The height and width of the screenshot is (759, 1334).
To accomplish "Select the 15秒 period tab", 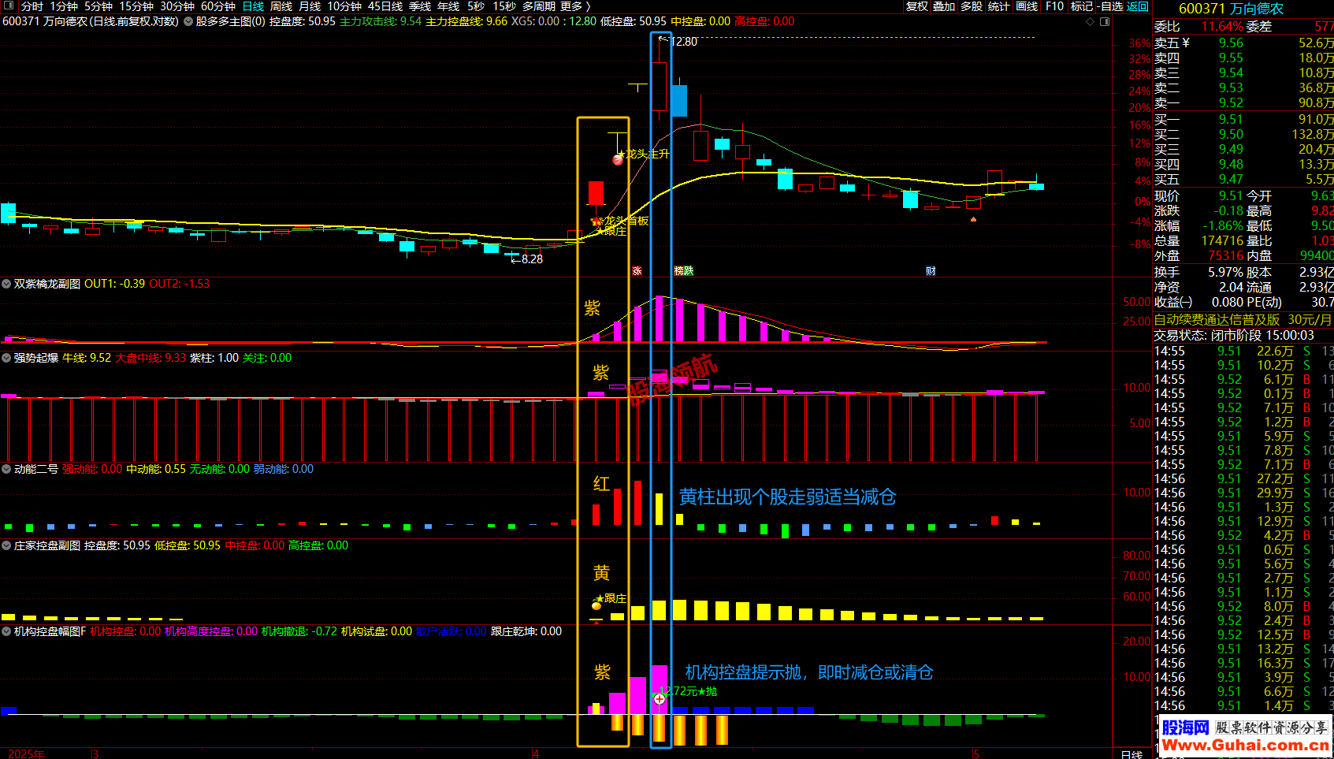I will (x=504, y=6).
